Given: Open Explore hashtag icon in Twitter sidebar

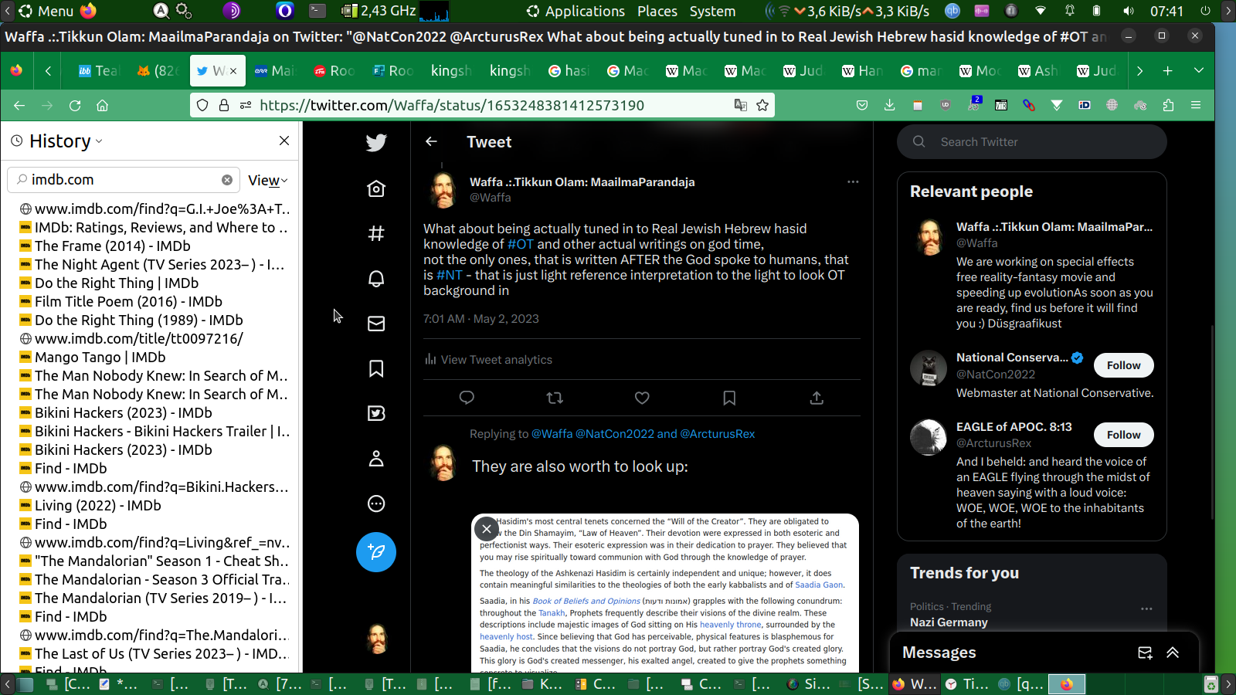Looking at the screenshot, I should point(376,233).
